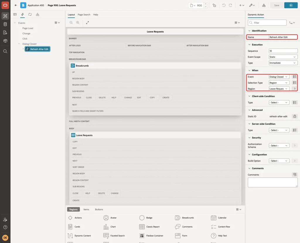Open the Create plus menu
Image resolution: width=300 pixels, height=243 pixels.
point(242,5)
